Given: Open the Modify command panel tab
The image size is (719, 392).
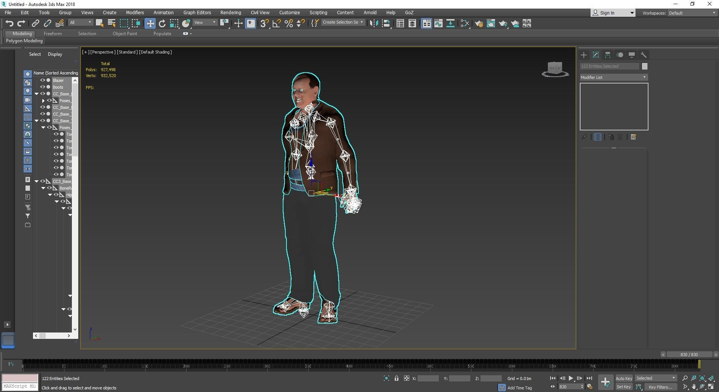Looking at the screenshot, I should [x=596, y=55].
